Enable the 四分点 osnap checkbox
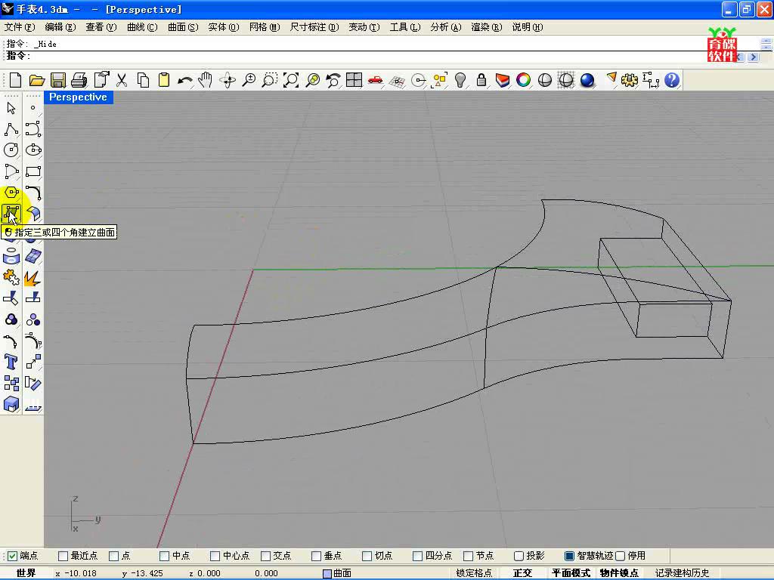Screen dimensions: 774x580 point(418,556)
